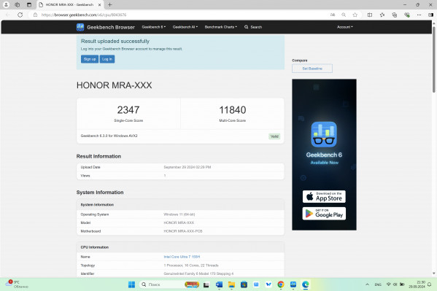Click the multi-core score 11840
The width and height of the screenshot is (437, 291).
click(233, 110)
